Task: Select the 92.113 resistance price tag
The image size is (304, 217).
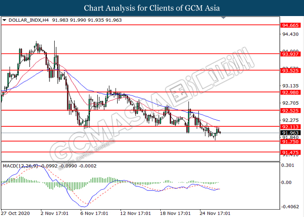Action: pyautogui.click(x=289, y=127)
